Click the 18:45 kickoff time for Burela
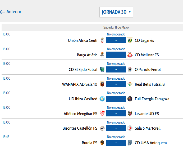Image resolution: width=183 pixels, height=150 pixels. [6, 137]
